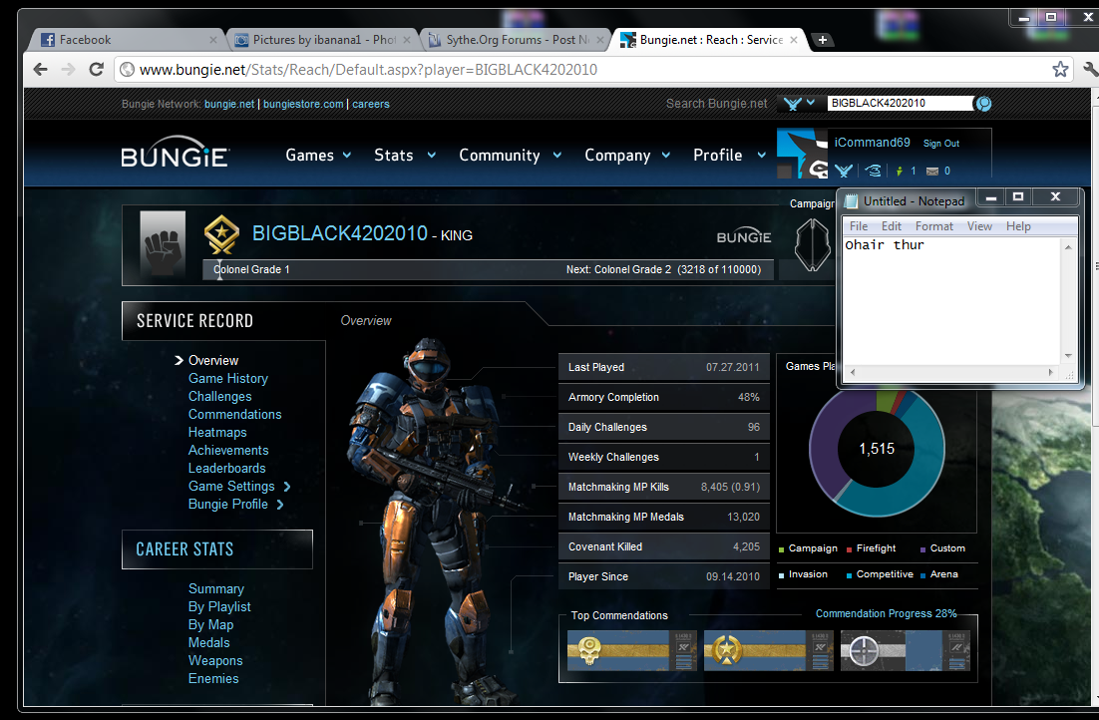Click the bungiestore.com link
The image size is (1099, 720).
[303, 104]
